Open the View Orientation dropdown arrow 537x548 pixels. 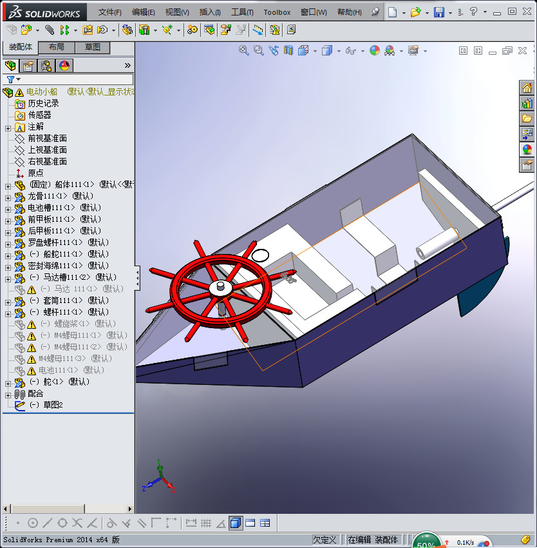(x=315, y=52)
